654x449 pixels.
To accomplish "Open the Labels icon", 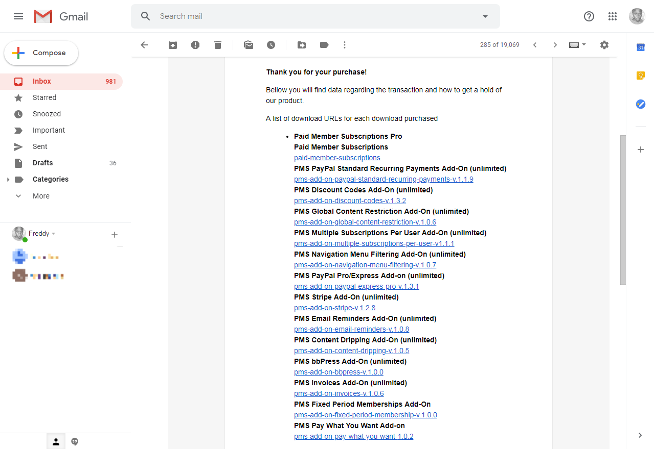I will pos(324,45).
